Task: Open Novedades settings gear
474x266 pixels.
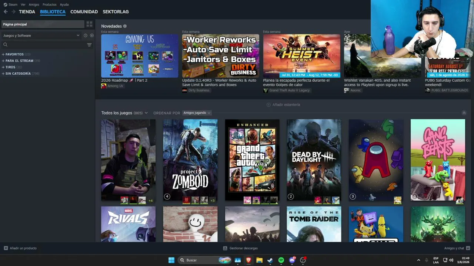Action: click(x=125, y=26)
